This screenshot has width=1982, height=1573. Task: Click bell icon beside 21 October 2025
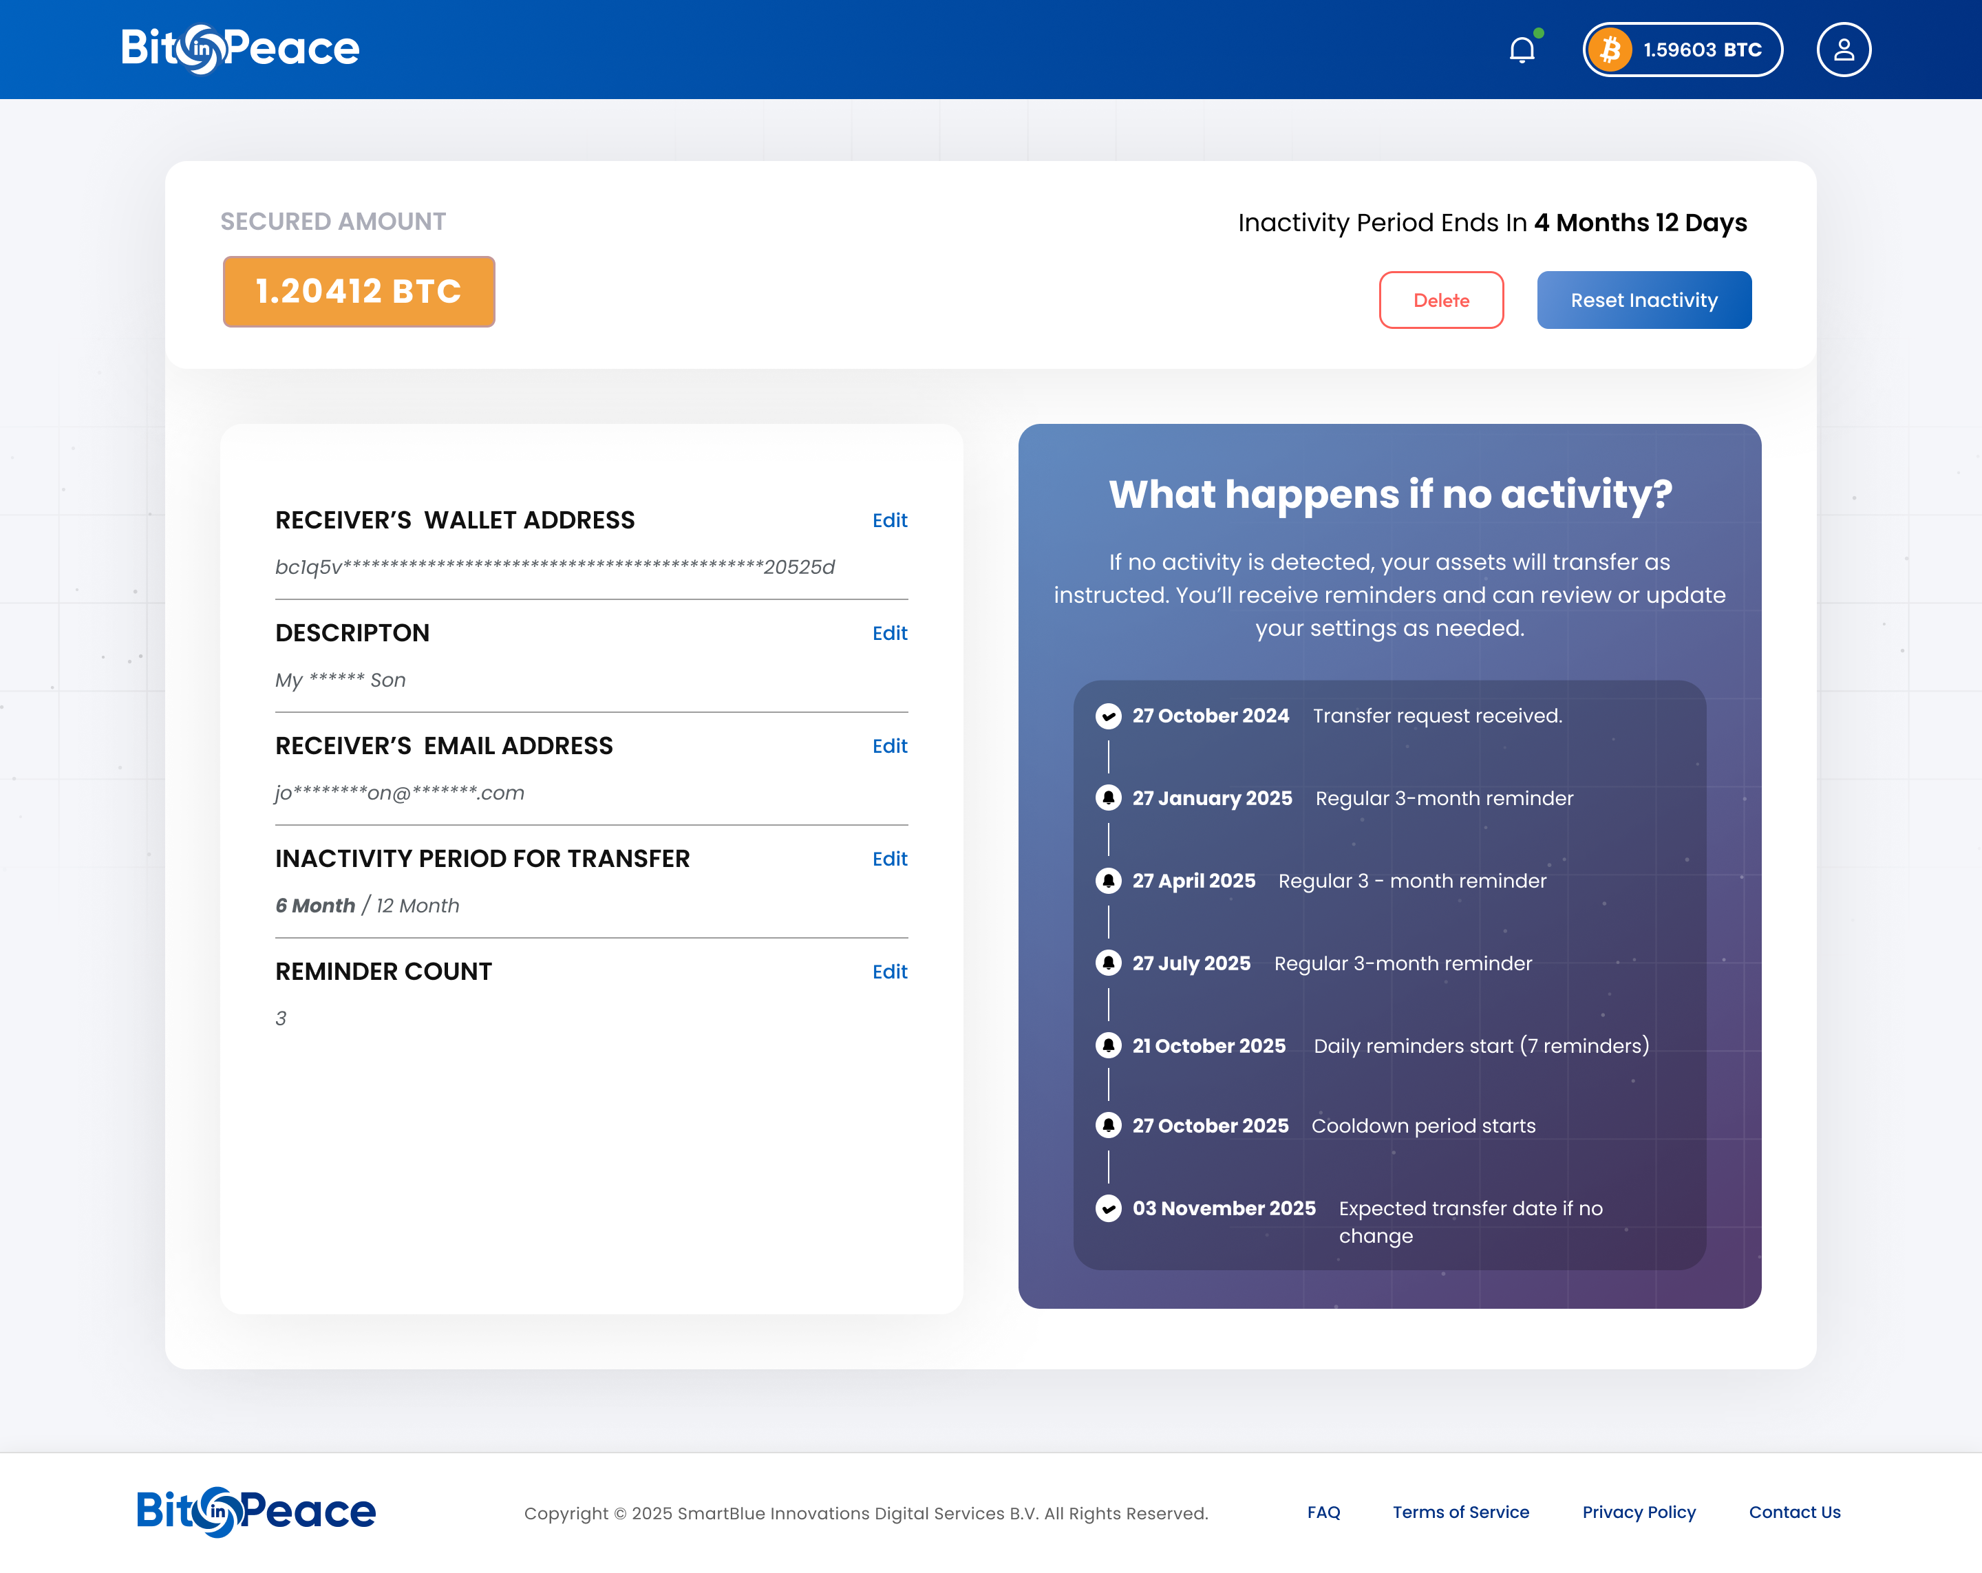[1109, 1046]
